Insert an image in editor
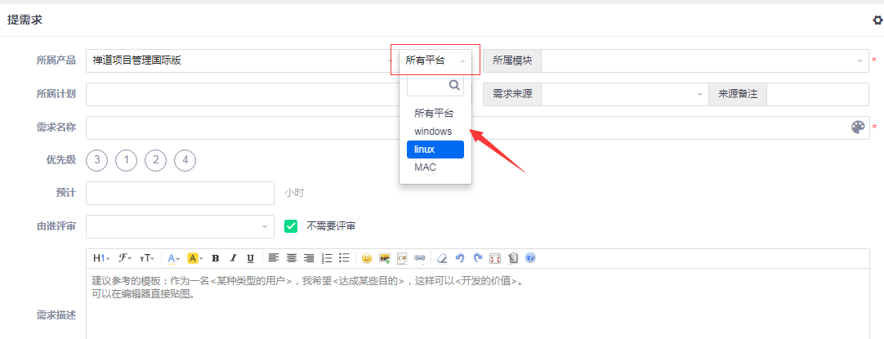The height and width of the screenshot is (339, 884). pyautogui.click(x=385, y=258)
